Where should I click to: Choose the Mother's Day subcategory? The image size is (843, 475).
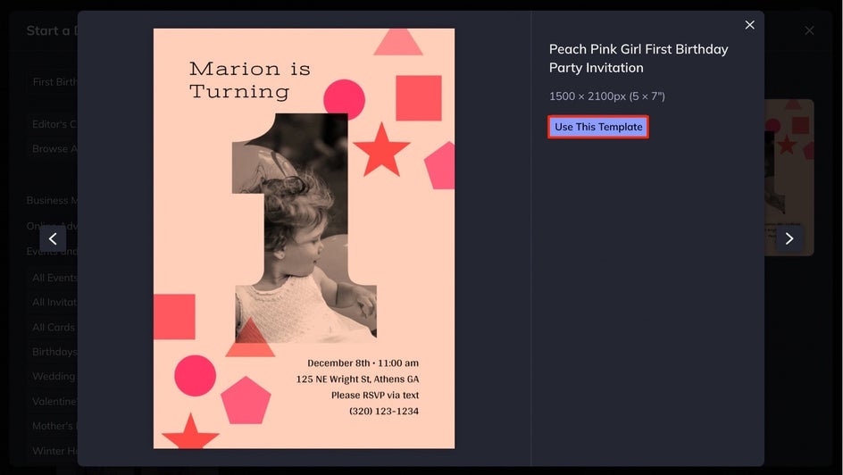pos(52,426)
